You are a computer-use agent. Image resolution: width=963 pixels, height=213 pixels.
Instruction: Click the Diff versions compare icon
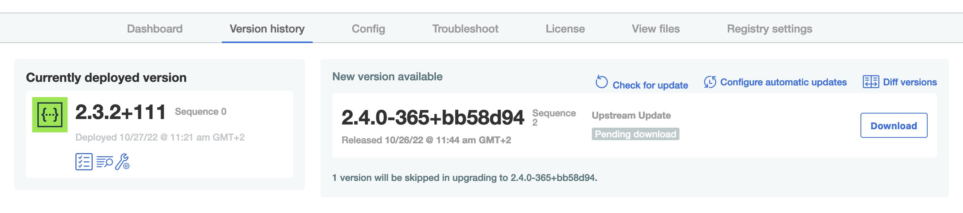click(871, 82)
